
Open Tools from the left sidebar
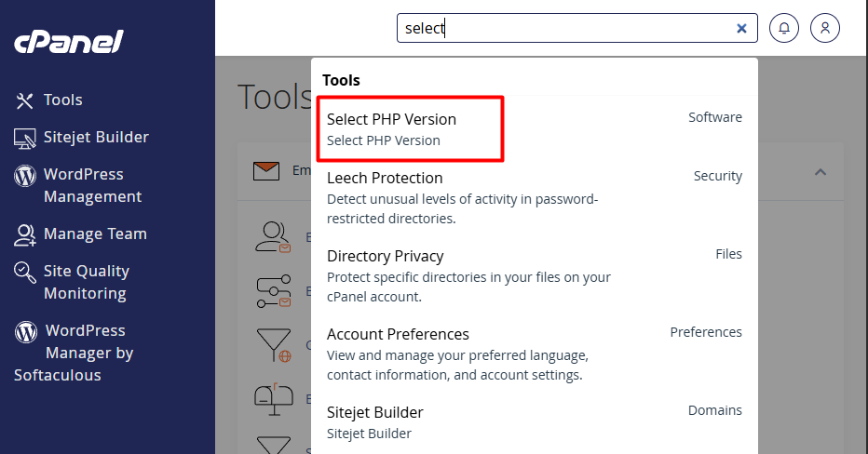(62, 100)
